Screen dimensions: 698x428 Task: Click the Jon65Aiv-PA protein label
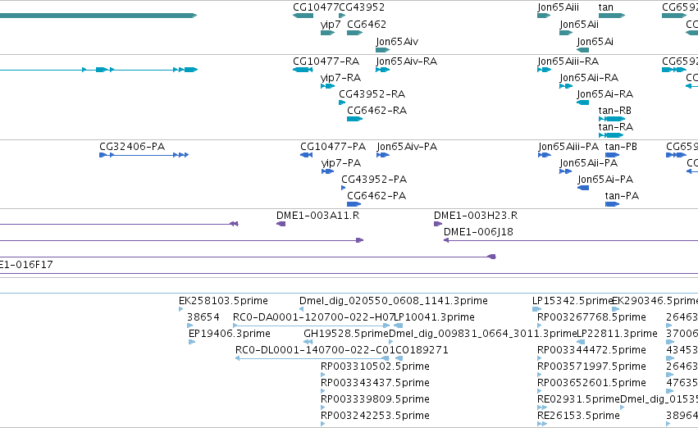coord(407,147)
